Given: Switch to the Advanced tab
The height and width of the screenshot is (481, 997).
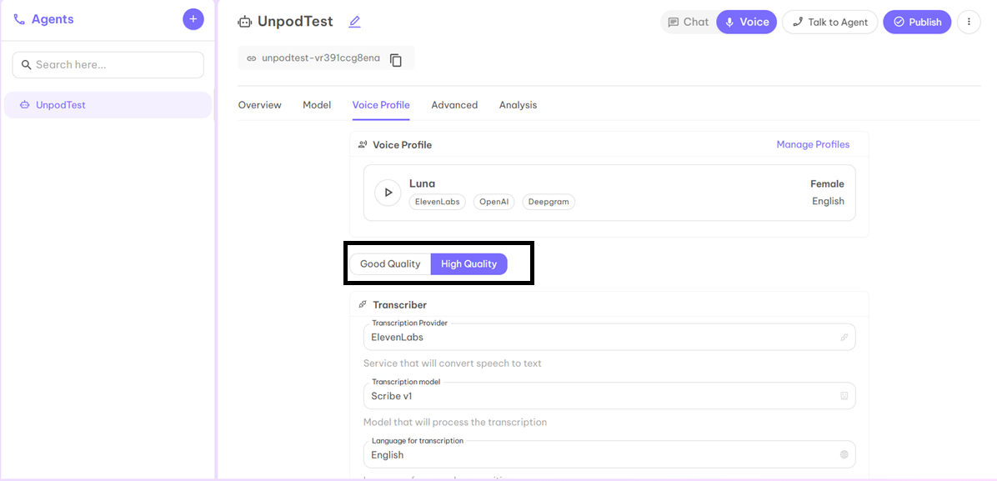Looking at the screenshot, I should point(454,105).
